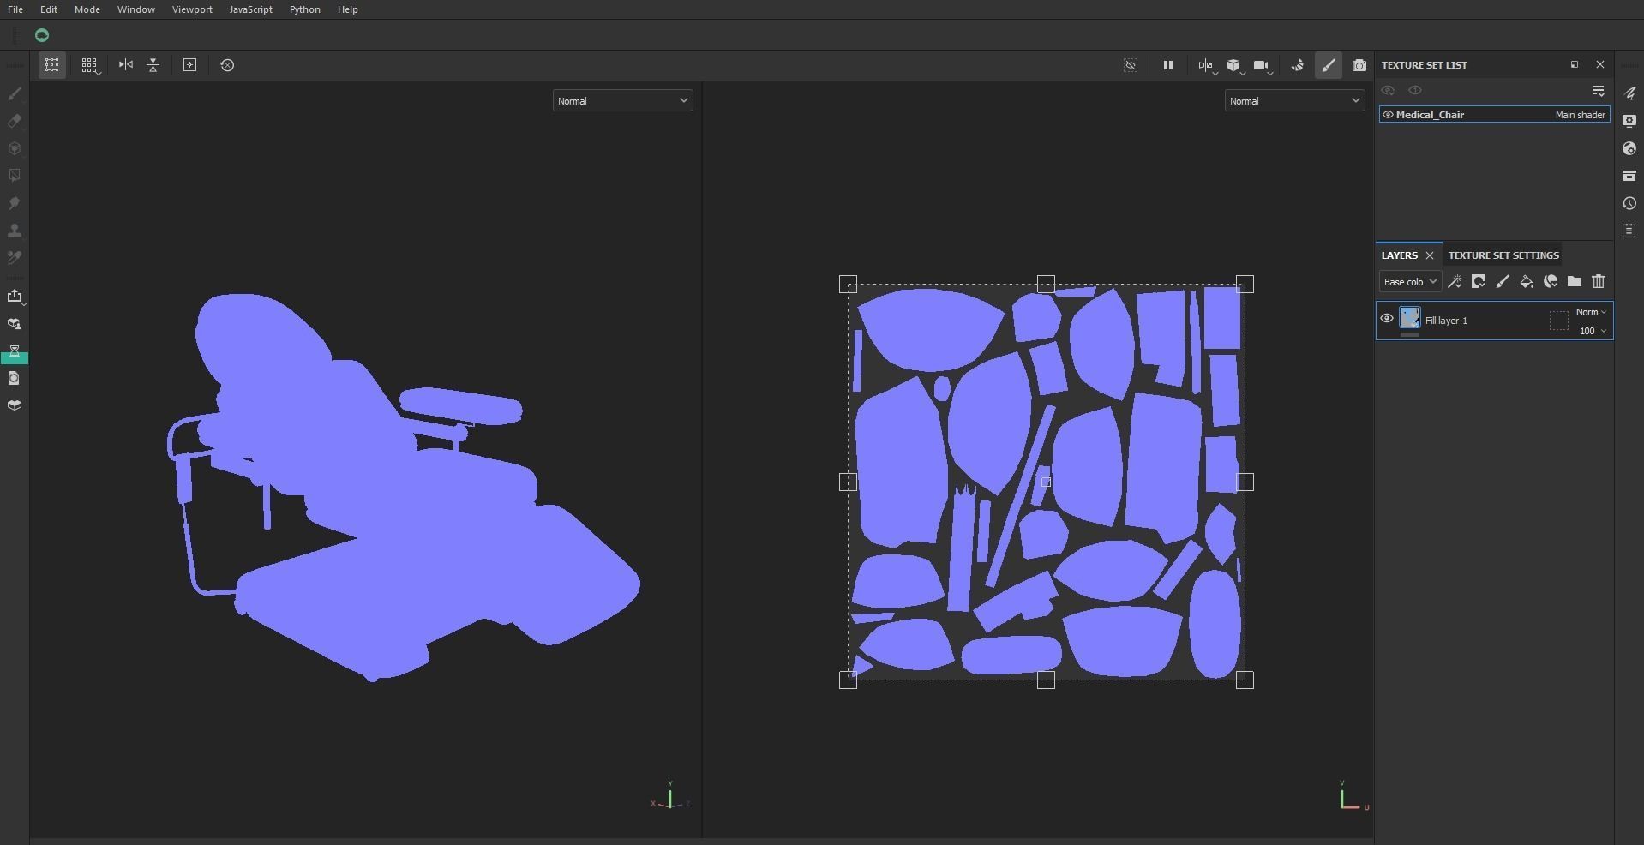Switch to the Texture Set Settings tab
1644x845 pixels.
(1503, 255)
